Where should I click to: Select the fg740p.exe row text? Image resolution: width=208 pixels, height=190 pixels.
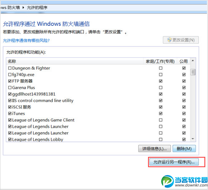23,75
